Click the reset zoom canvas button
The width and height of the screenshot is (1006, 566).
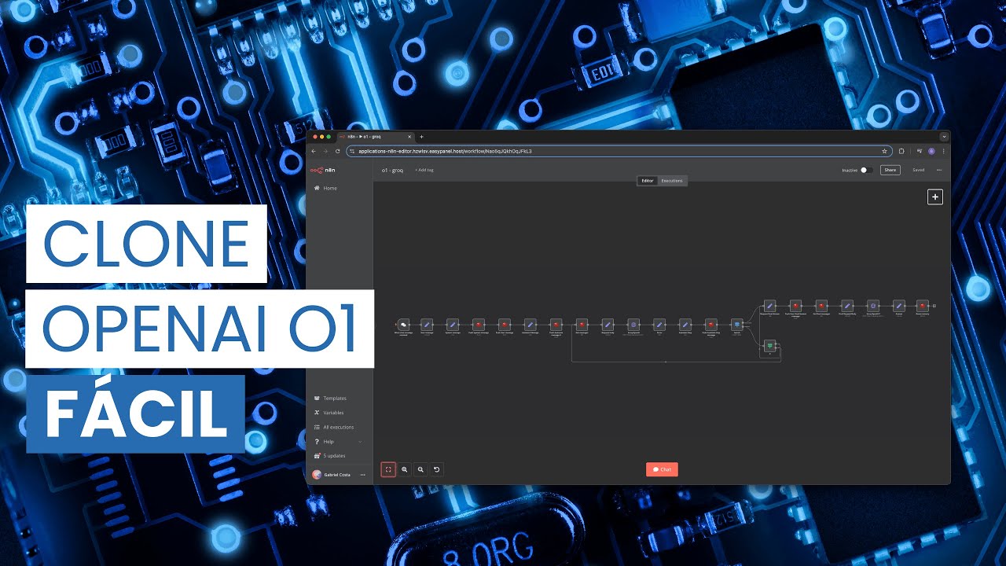tap(437, 469)
